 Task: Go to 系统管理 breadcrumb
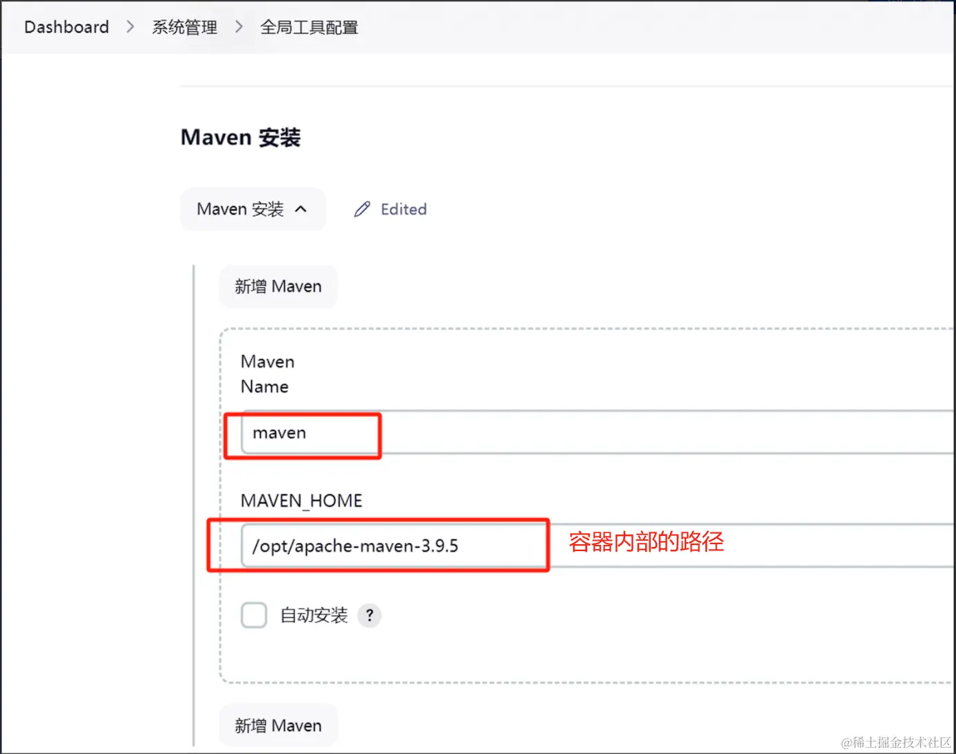tap(185, 27)
